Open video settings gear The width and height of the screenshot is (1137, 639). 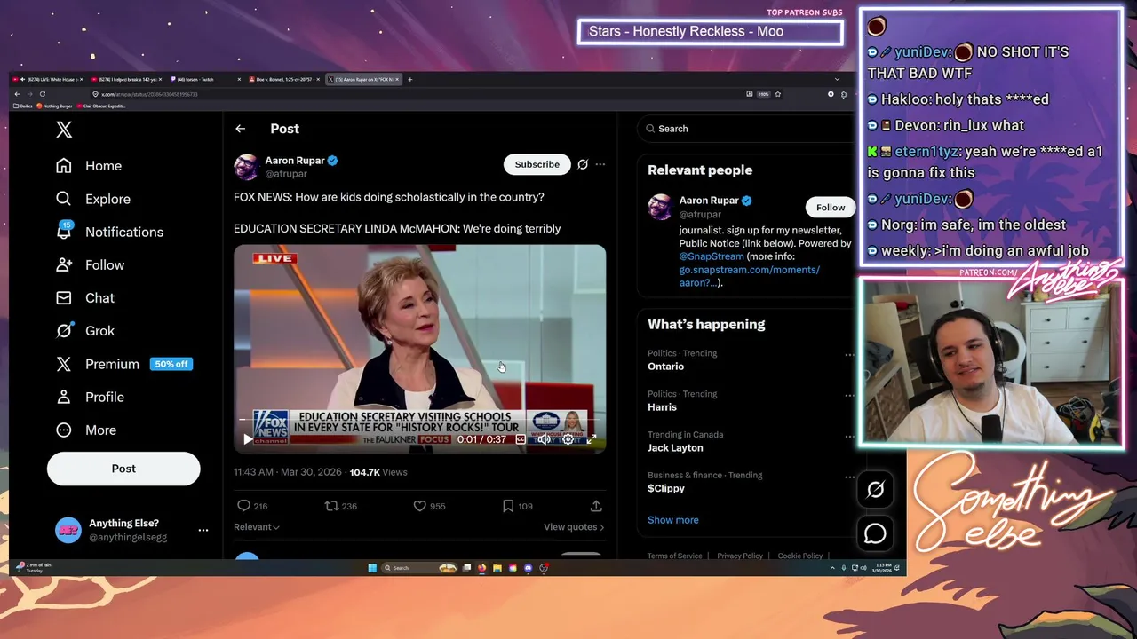tap(568, 439)
